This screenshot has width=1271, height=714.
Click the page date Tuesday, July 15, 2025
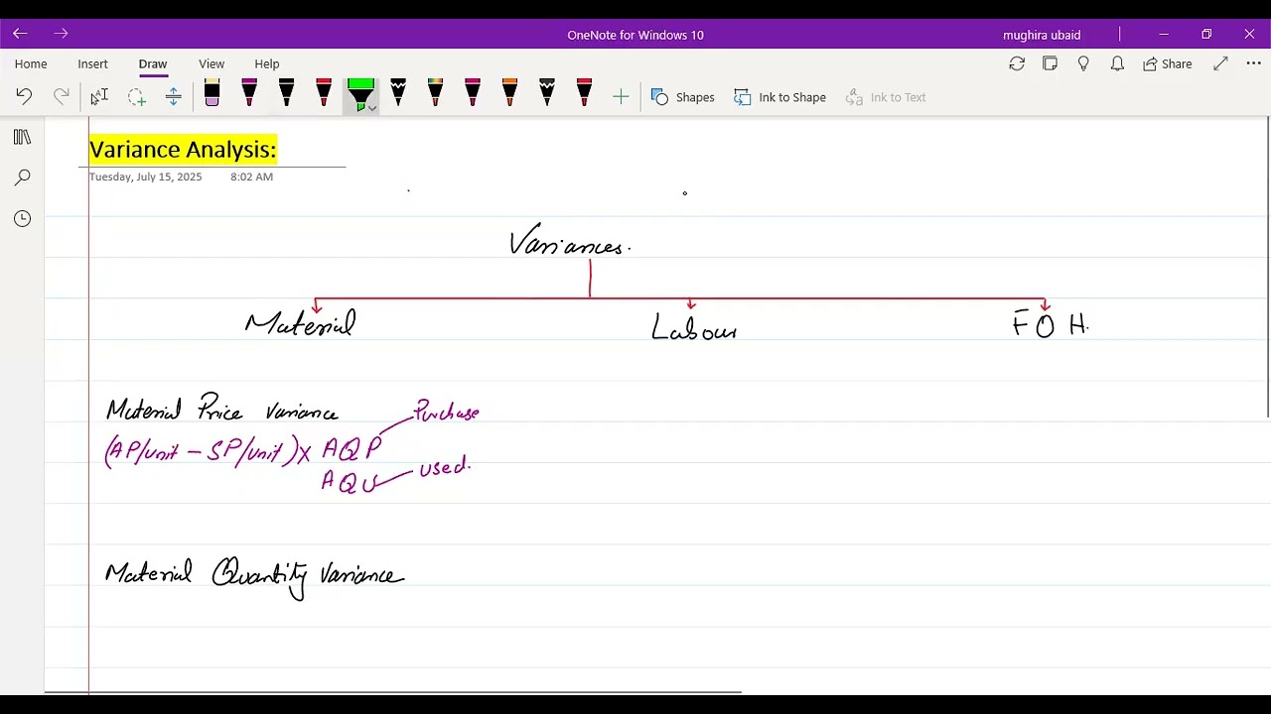(x=145, y=177)
